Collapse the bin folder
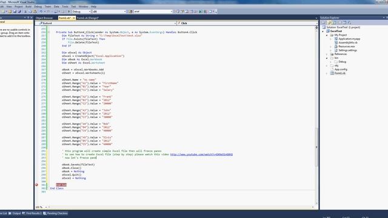 327,58
